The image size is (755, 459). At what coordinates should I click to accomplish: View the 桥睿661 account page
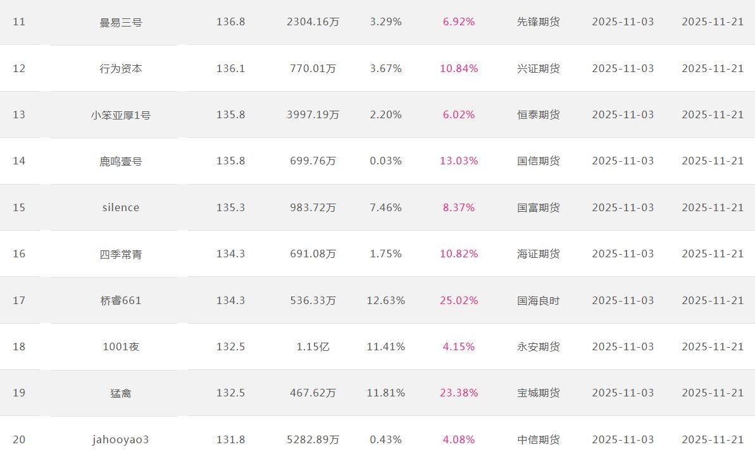coord(121,300)
